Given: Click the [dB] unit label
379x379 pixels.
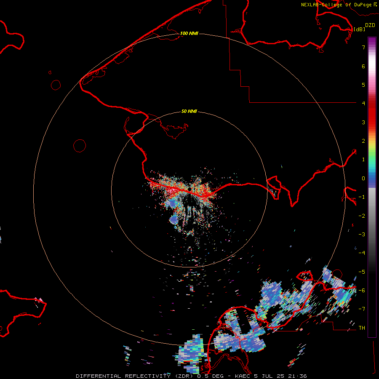Looking at the screenshot, I should pos(359,29).
